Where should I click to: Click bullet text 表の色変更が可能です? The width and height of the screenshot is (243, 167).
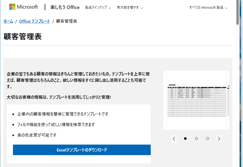point(37,135)
